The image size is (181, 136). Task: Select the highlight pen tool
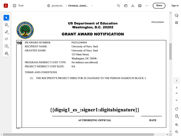[x=6, y=32]
